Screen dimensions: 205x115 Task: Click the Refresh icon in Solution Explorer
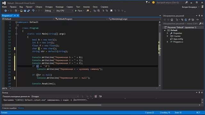(186, 20)
